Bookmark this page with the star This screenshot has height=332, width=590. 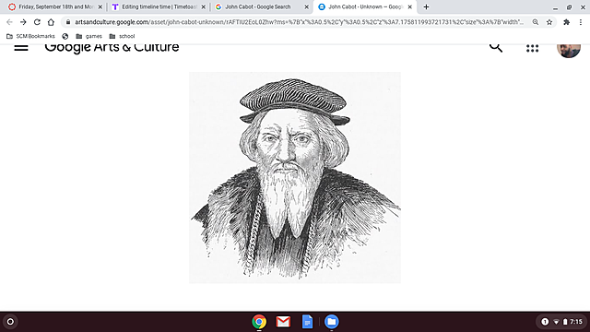click(549, 22)
